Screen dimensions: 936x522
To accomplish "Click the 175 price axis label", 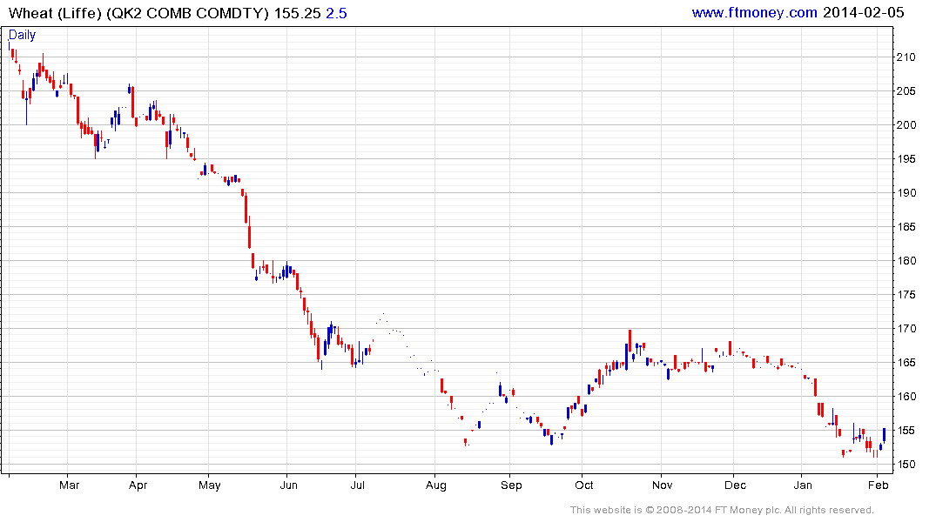I will tap(906, 295).
